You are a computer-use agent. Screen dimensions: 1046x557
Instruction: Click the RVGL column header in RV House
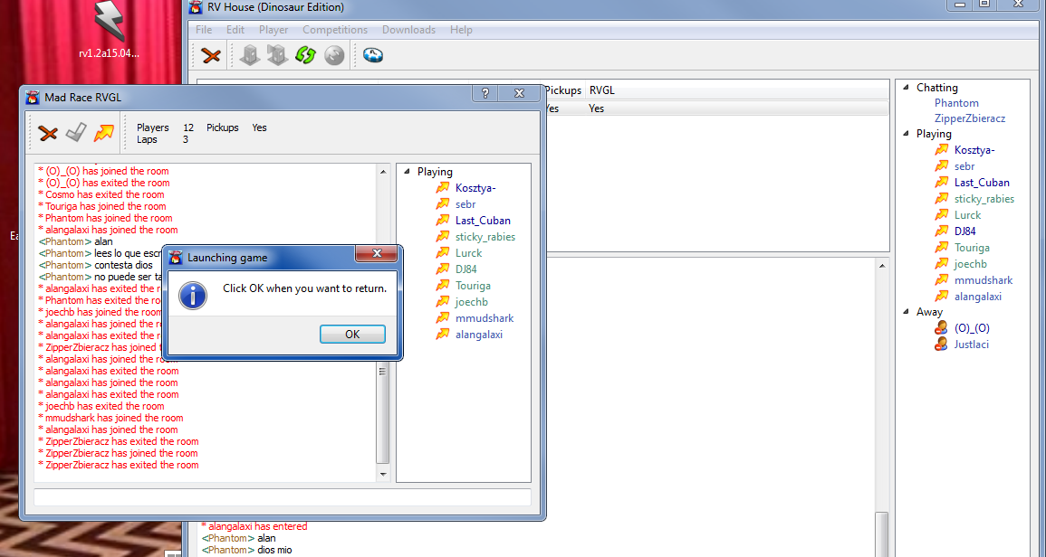601,90
